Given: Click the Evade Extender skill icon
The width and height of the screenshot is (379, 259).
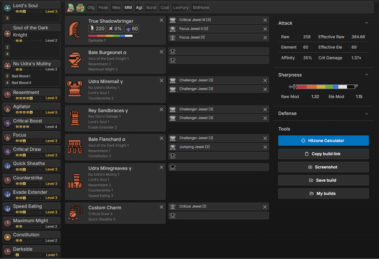Looking at the screenshot, I should tap(7, 194).
